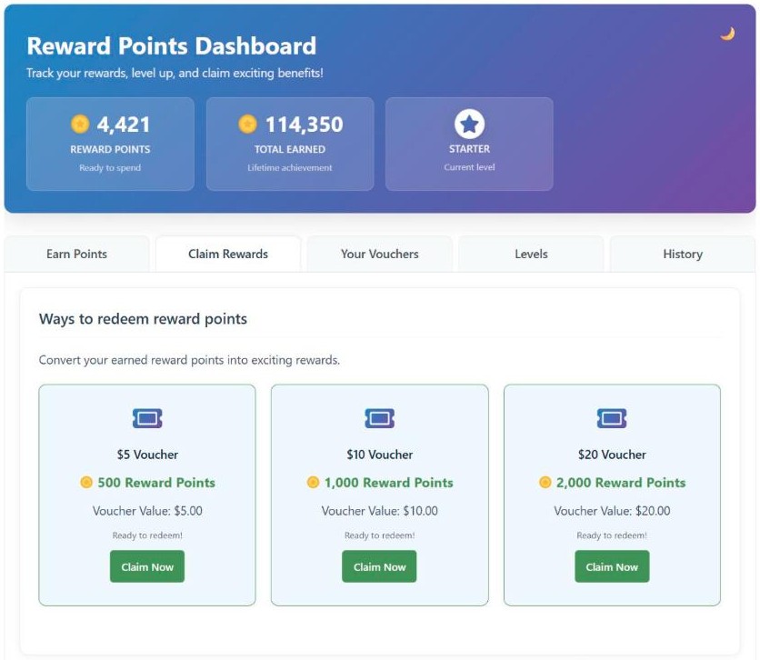This screenshot has height=660, width=760.
Task: Click the REWARD POINTS label in header card
Action: pyautogui.click(x=110, y=149)
